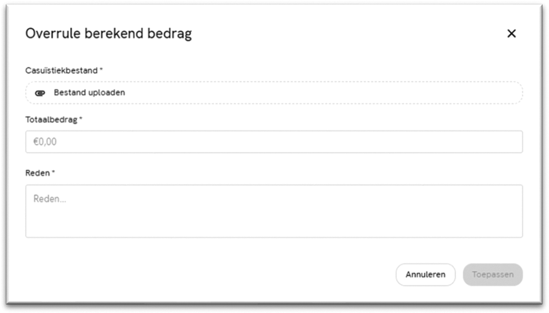Click the Casuïstiekbestand field label

62,71
